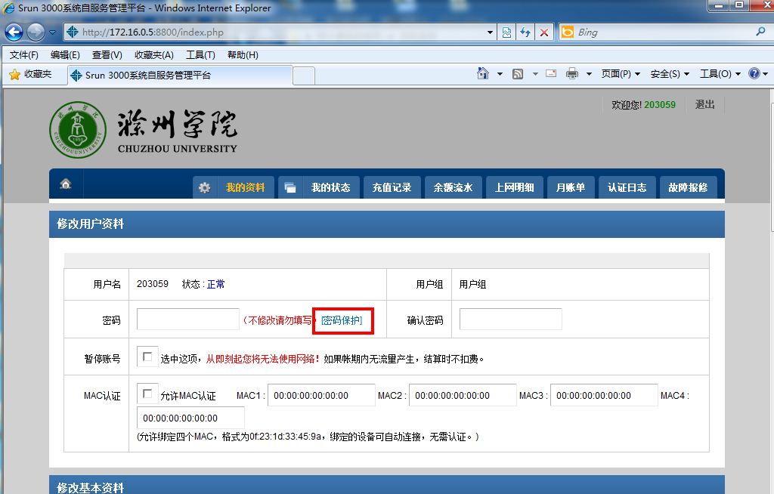Click the Bing search box
This screenshot has height=494, width=774.
point(664,32)
